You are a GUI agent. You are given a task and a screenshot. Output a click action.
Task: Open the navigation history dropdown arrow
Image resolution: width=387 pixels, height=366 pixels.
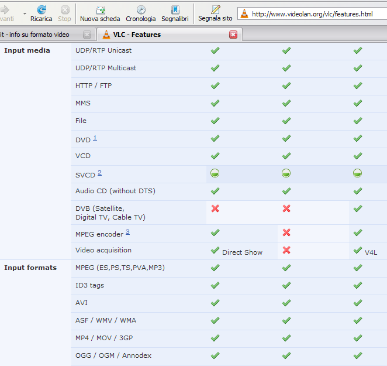click(25, 13)
